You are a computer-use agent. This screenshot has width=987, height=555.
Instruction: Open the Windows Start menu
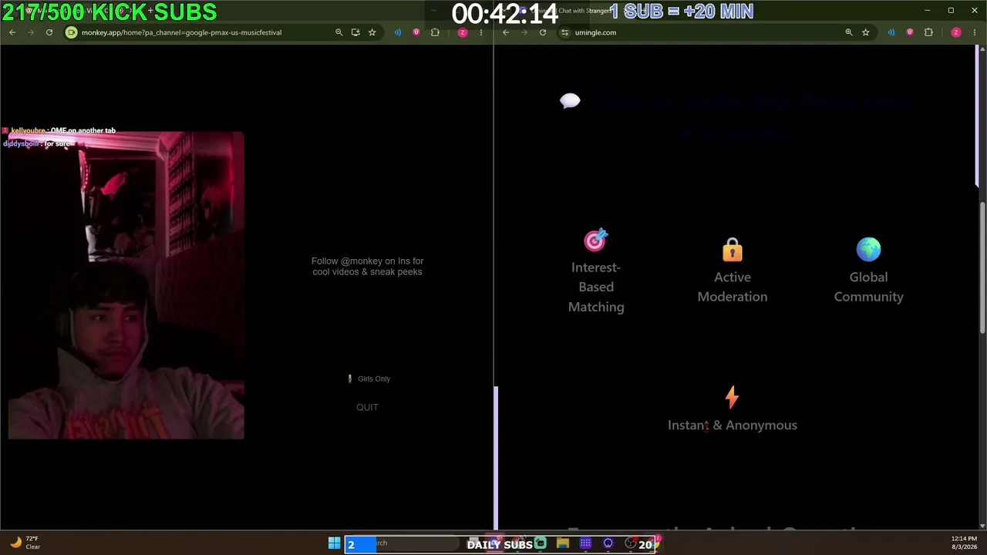coord(334,543)
